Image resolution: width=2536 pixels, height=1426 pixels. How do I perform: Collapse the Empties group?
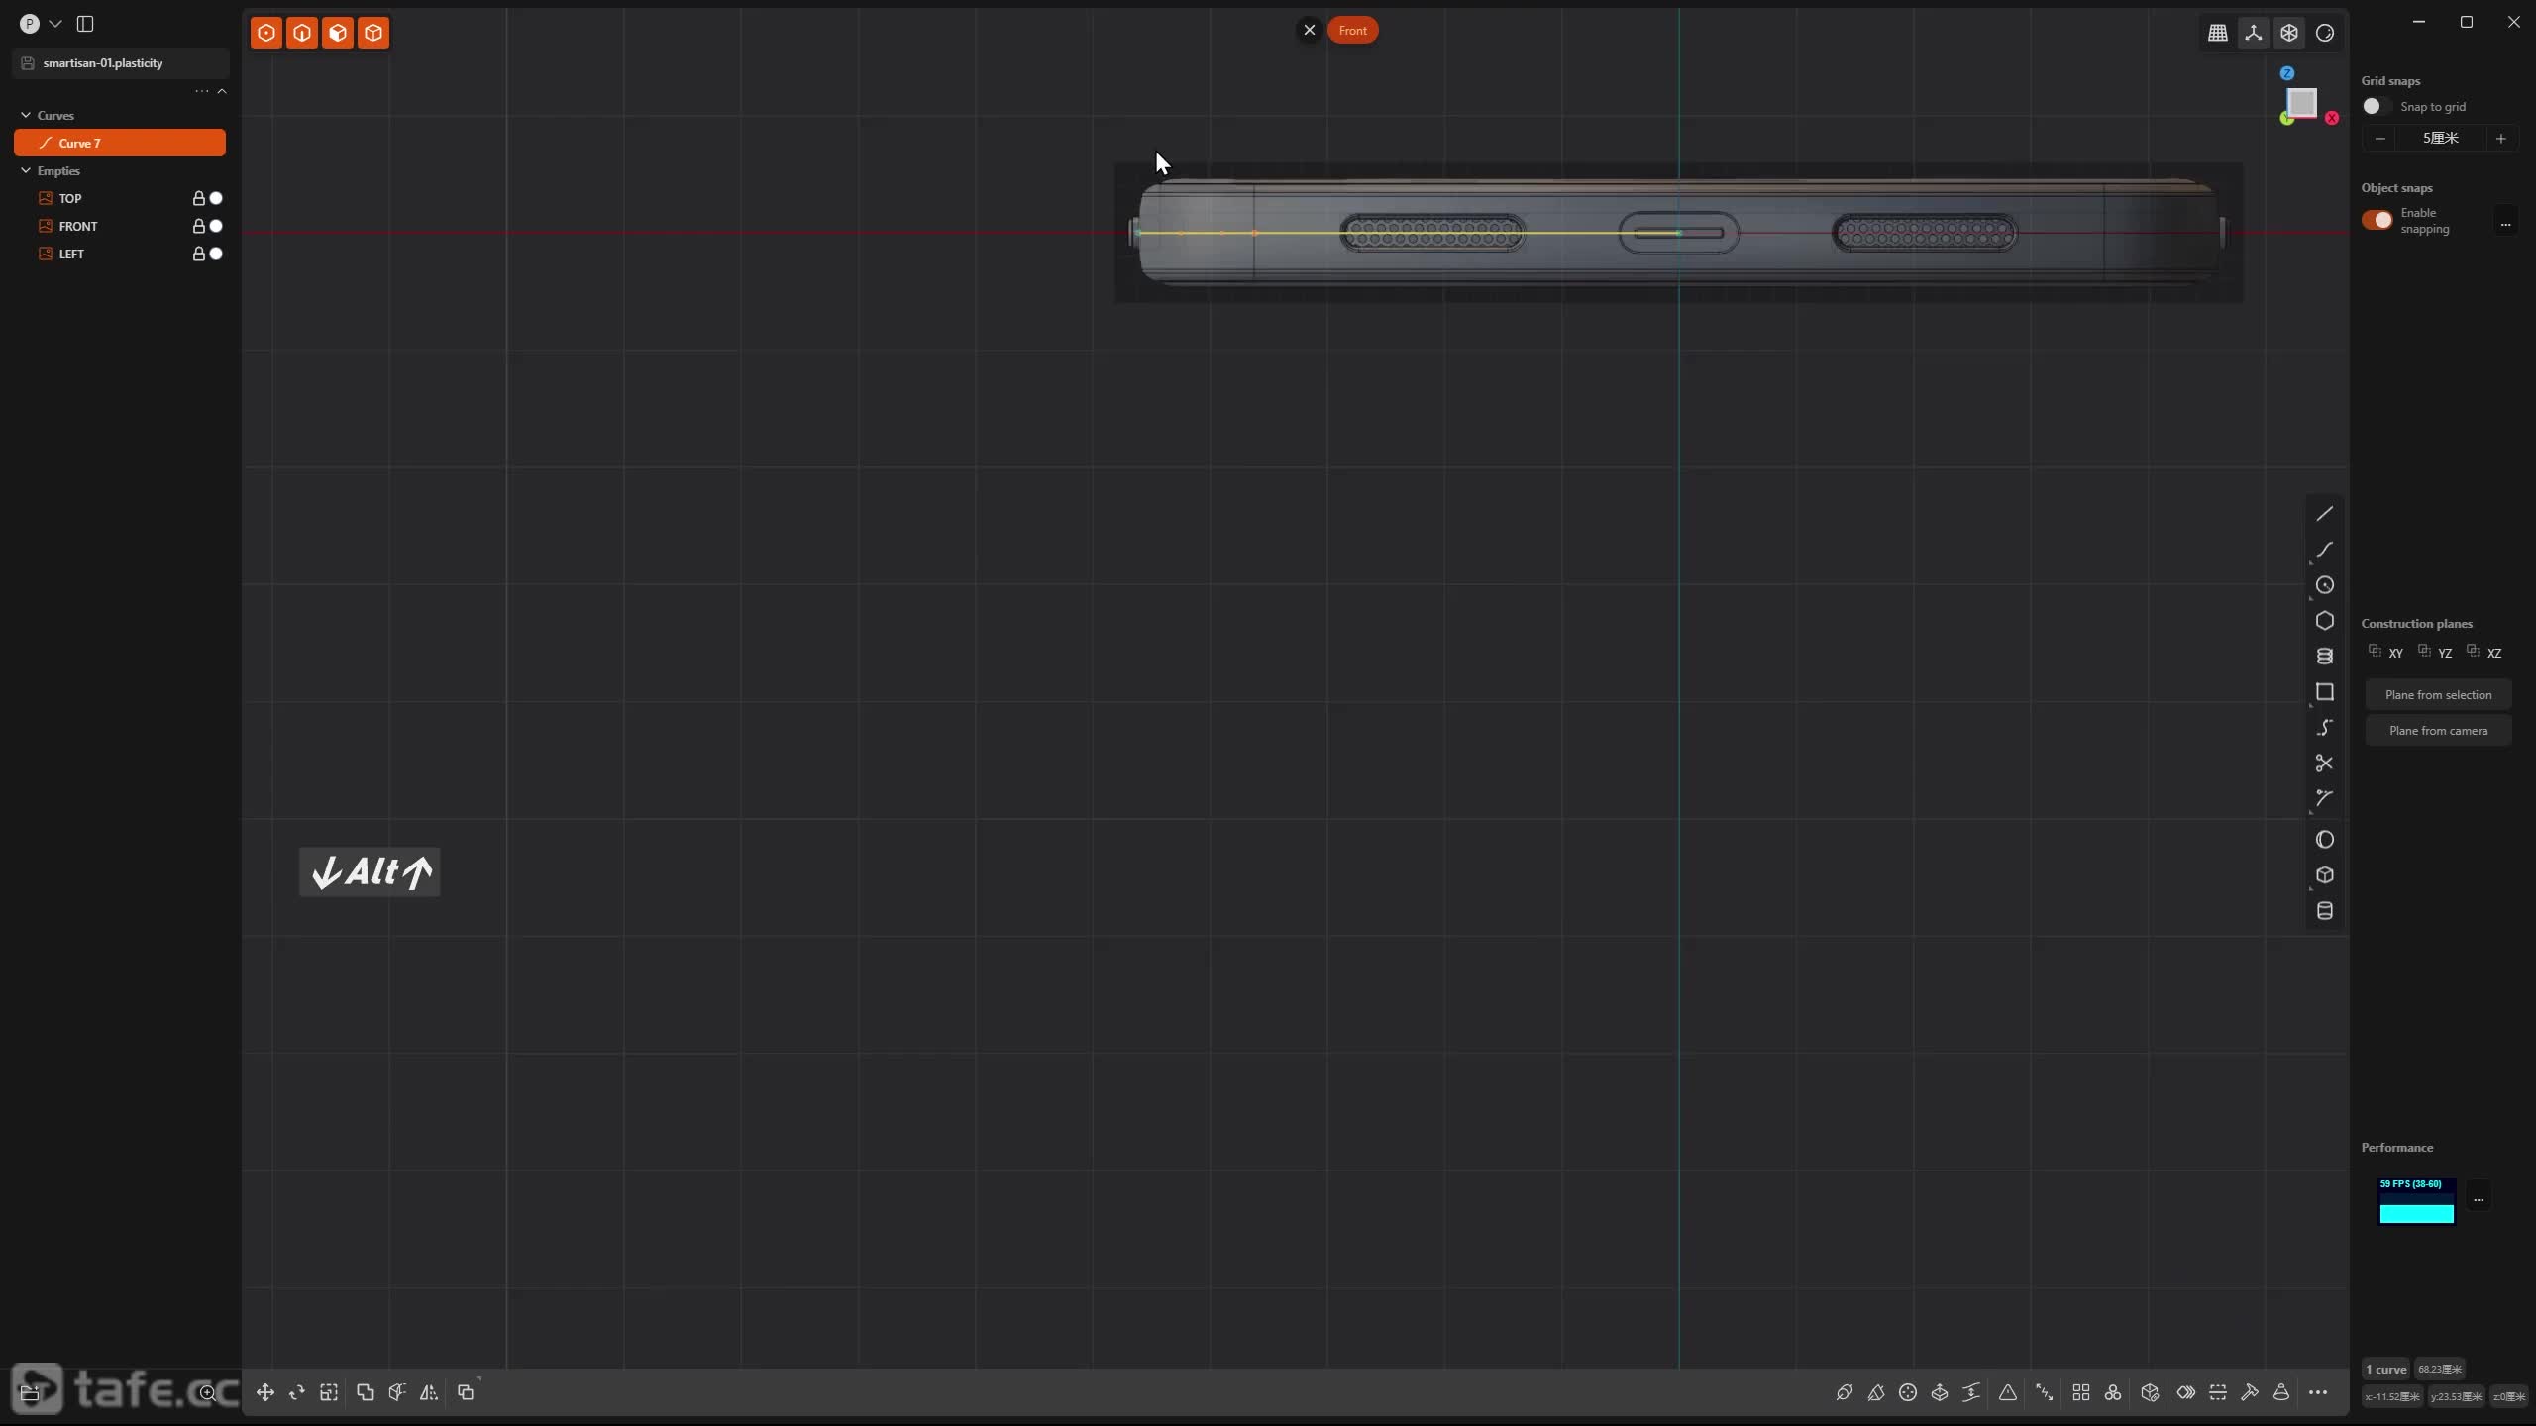[26, 170]
